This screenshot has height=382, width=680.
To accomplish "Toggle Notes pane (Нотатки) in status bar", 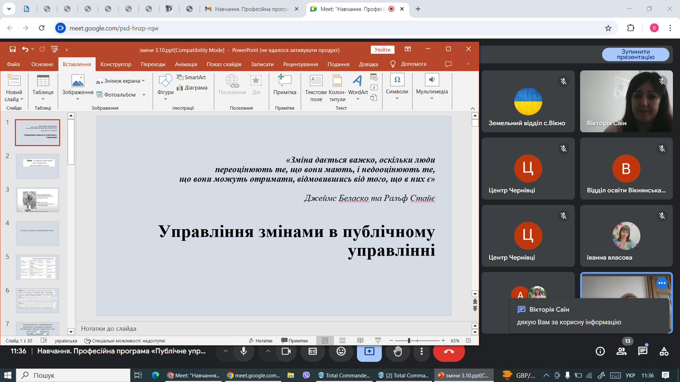I will tap(260, 341).
